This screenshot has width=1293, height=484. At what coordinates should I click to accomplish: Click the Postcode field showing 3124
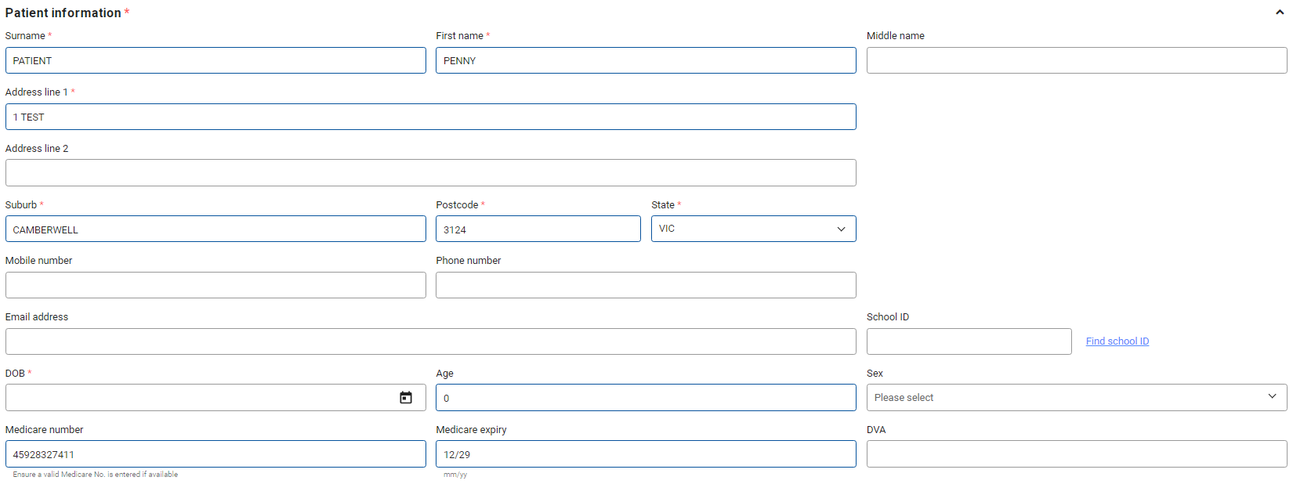[x=538, y=229]
